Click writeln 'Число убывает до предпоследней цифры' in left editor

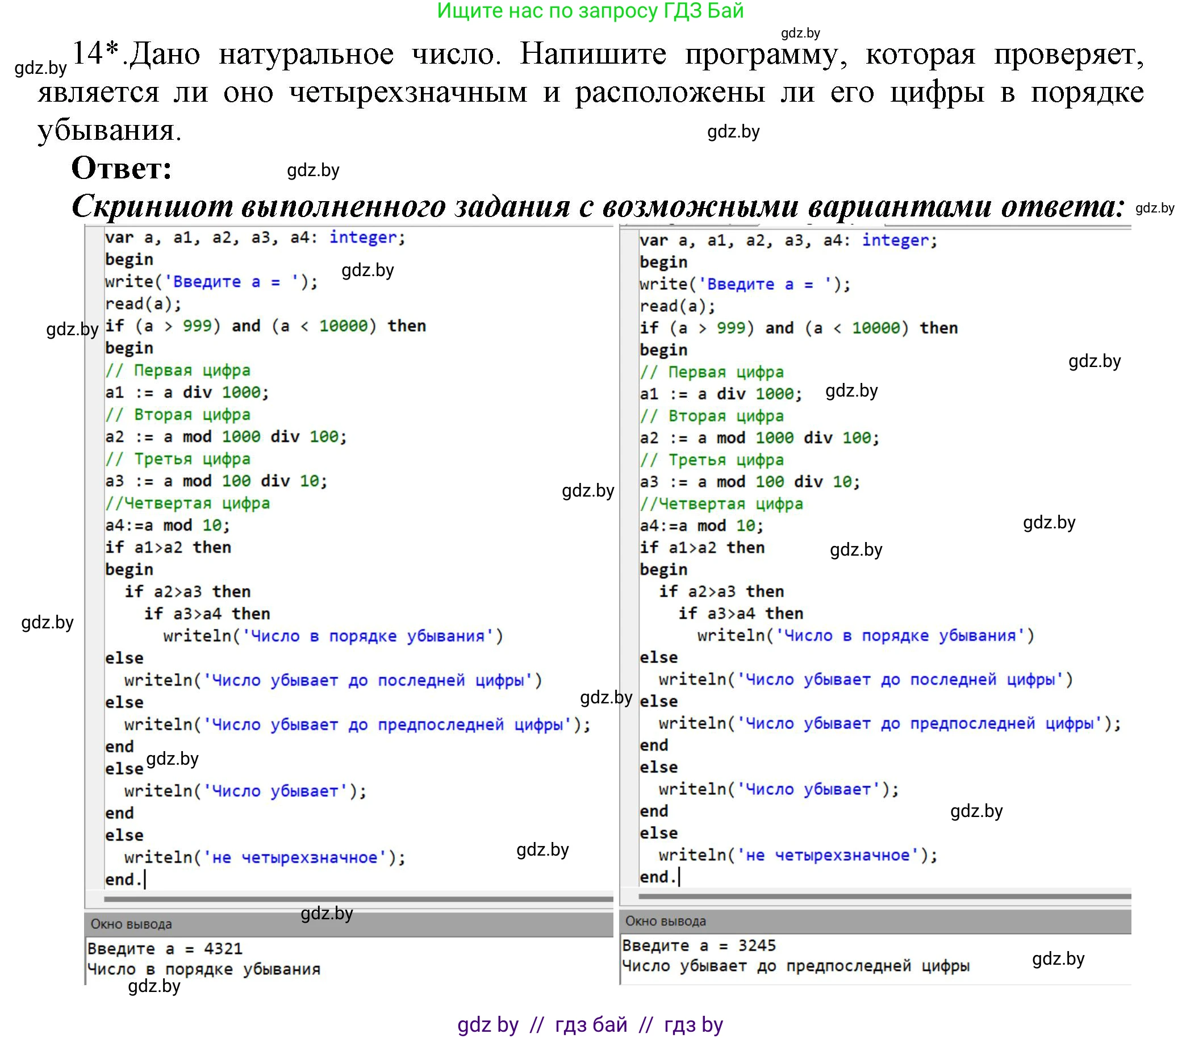(357, 725)
